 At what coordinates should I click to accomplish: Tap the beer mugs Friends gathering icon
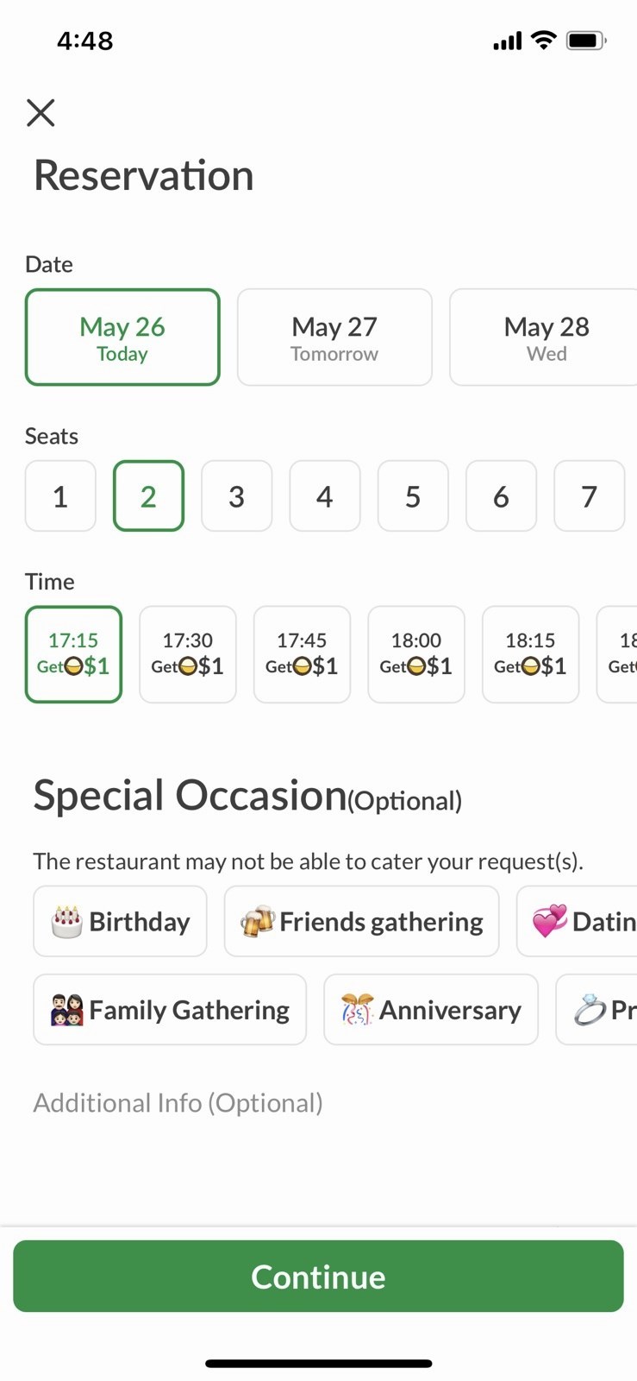coord(258,922)
